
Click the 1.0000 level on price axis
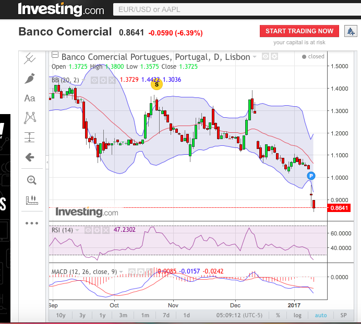click(340, 178)
